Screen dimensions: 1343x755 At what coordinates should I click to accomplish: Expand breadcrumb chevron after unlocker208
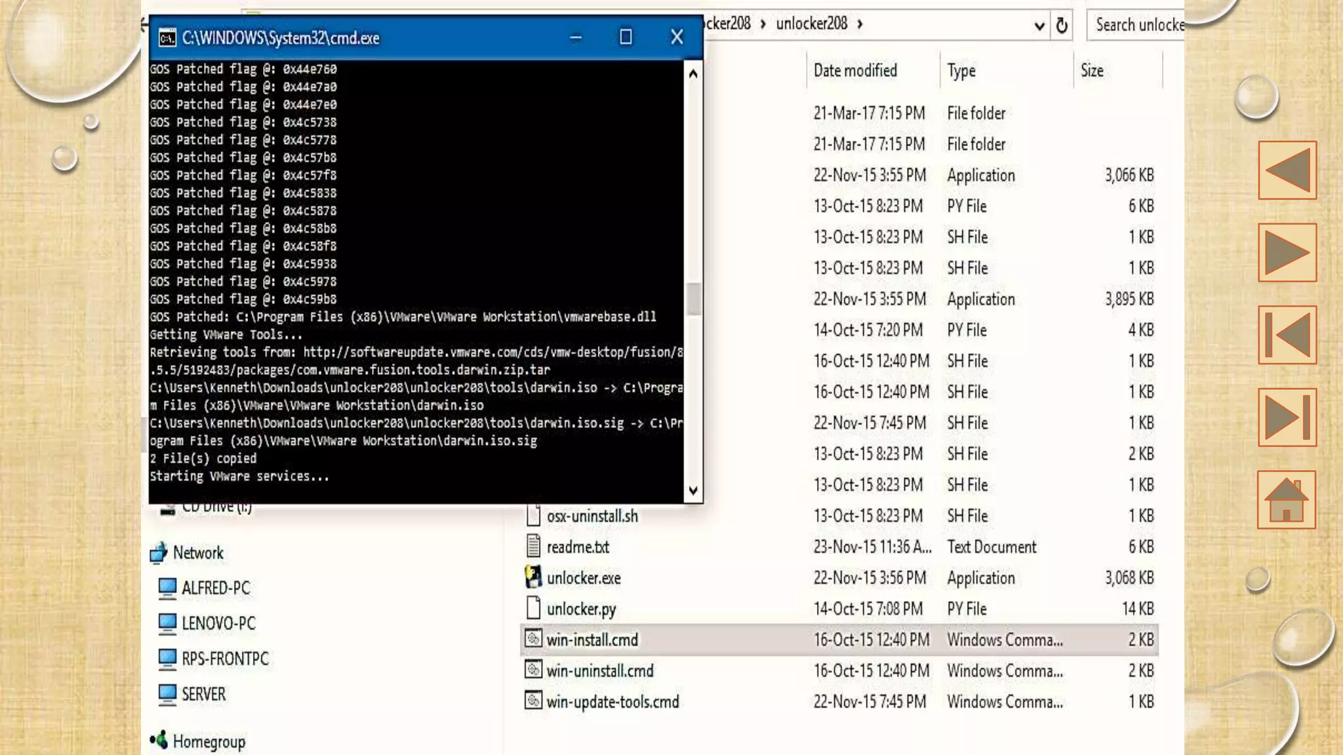tap(860, 24)
